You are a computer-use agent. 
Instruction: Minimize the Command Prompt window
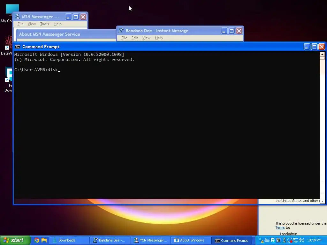307,47
